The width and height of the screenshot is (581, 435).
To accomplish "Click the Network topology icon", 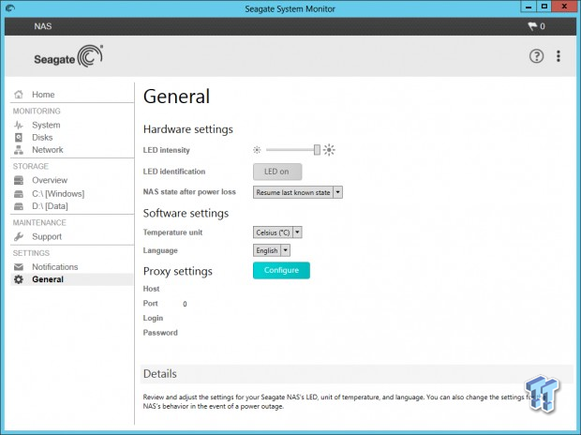I will click(x=19, y=150).
